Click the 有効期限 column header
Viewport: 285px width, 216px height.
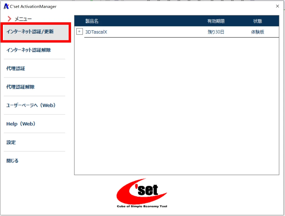[216, 21]
